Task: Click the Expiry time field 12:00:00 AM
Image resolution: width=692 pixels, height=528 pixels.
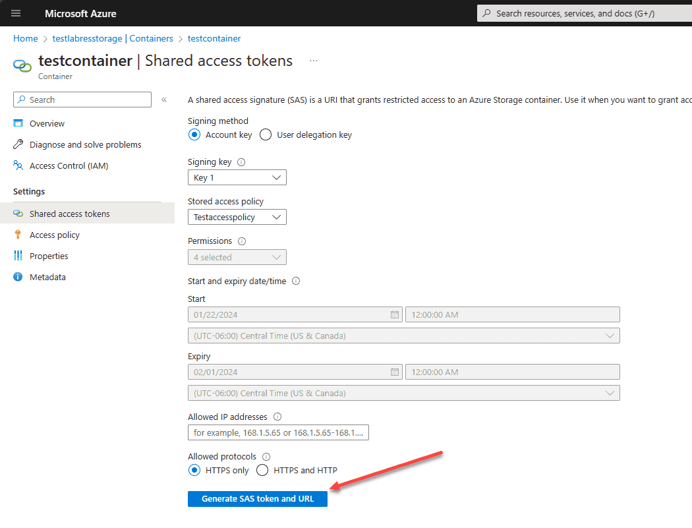Action: 513,372
